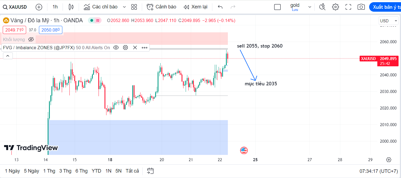401x178 pixels.
Task: Click the add symbol plus icon
Action: point(39,7)
